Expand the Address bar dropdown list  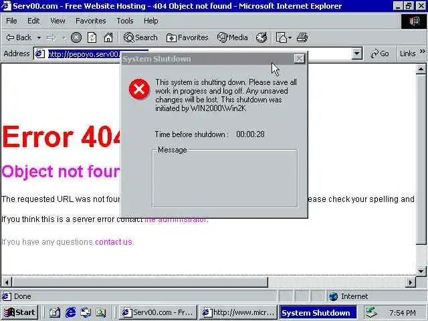click(356, 53)
